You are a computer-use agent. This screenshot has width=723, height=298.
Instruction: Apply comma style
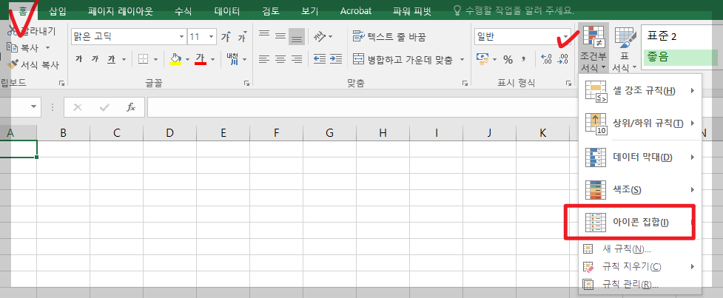523,59
